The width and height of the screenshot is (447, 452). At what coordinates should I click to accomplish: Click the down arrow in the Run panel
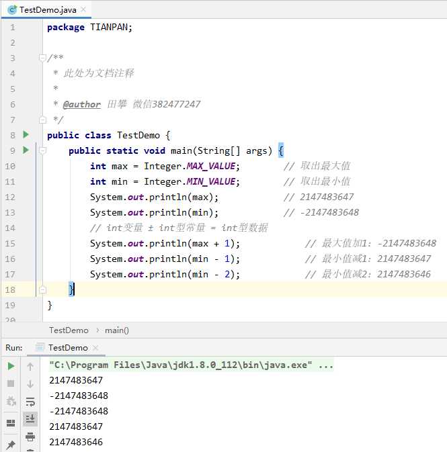[30, 384]
